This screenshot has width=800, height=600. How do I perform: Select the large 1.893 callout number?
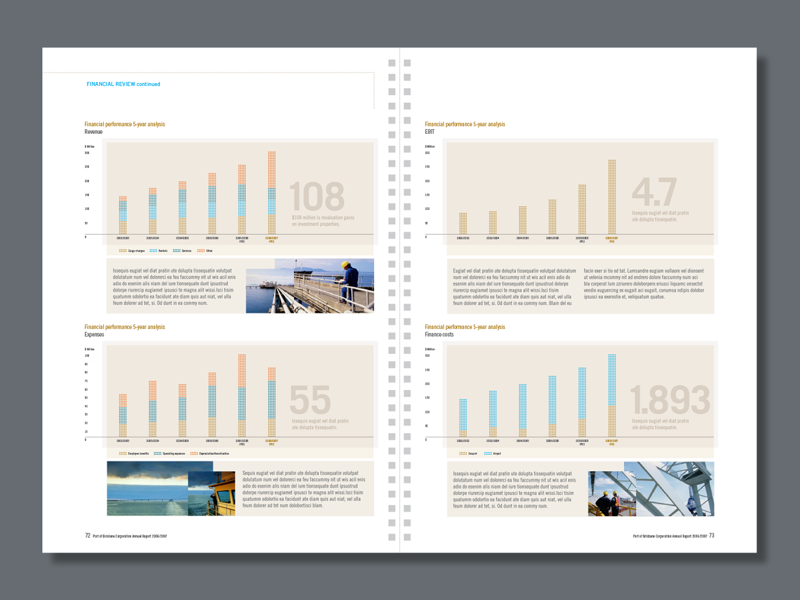pos(670,400)
